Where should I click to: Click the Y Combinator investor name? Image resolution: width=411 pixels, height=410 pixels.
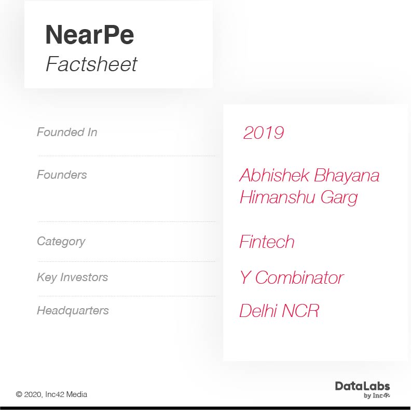(x=291, y=278)
